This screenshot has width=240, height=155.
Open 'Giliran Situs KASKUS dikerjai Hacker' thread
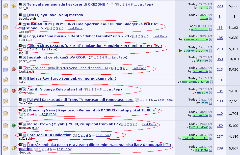[94, 46]
